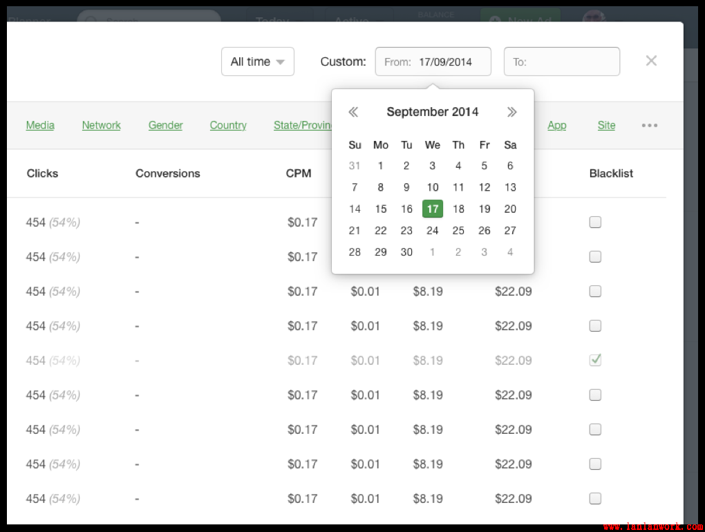Check the first row Blacklist checkbox
This screenshot has height=532, width=705.
pos(595,222)
